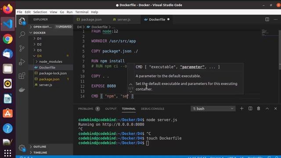The width and height of the screenshot is (281, 158).
Task: Click the editor minimap
Action: coord(270,33)
